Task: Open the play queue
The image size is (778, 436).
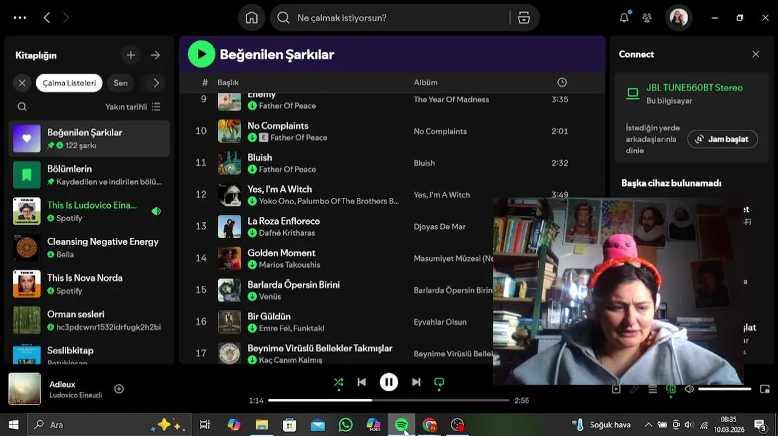Action: (x=653, y=389)
